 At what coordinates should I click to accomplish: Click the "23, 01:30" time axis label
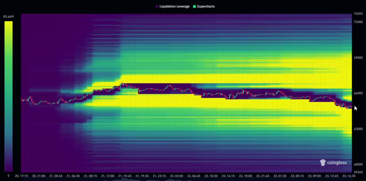(x=281, y=176)
